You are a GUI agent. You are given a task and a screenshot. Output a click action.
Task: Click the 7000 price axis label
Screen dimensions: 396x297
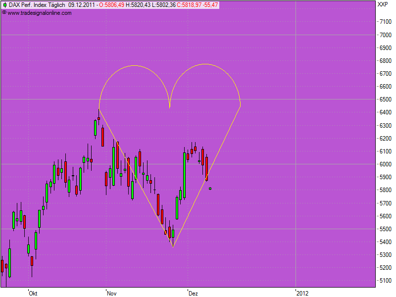click(x=386, y=35)
